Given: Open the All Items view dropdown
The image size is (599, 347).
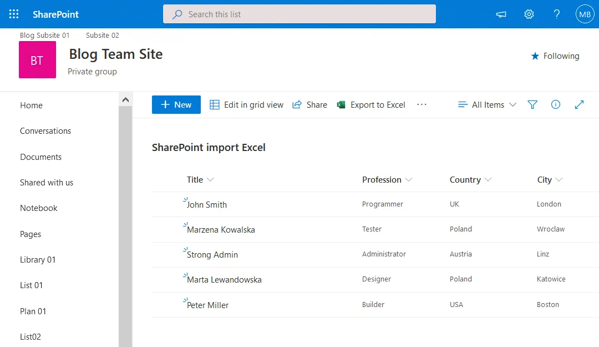Looking at the screenshot, I should (487, 105).
